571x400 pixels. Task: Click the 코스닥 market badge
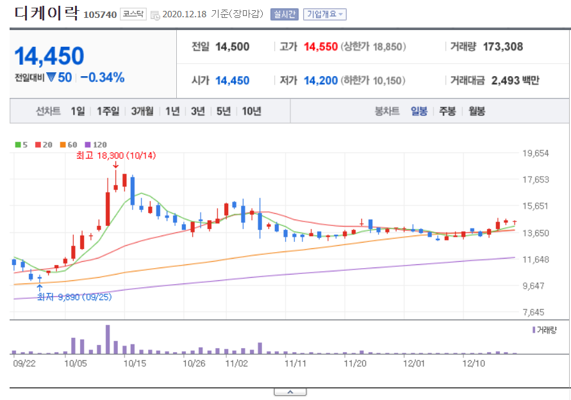click(x=133, y=14)
